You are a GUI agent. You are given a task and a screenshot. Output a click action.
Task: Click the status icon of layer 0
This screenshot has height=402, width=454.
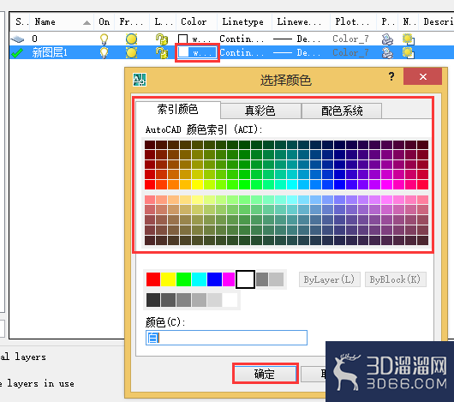[x=17, y=39]
